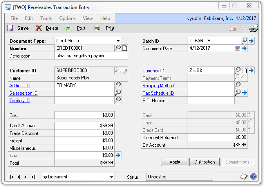Click Tax amount expansion arrow
Screen dimensions: 264x187
(118, 155)
